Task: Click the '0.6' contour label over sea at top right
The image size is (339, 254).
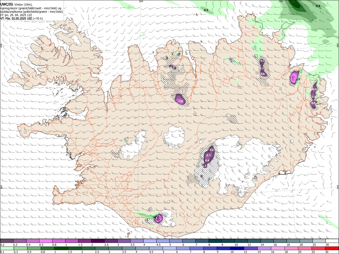Action: (x=318, y=6)
